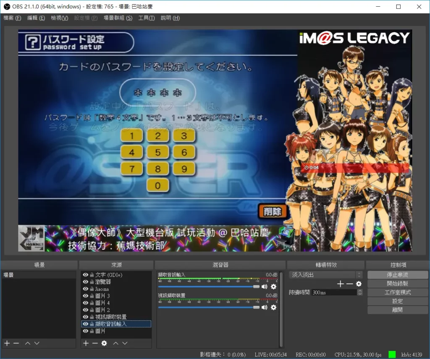This screenshot has height=359, width=430.
Task: Move the selected source up
Action: click(x=116, y=343)
